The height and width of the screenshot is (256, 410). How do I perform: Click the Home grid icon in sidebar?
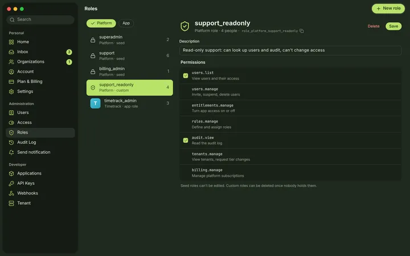11,42
